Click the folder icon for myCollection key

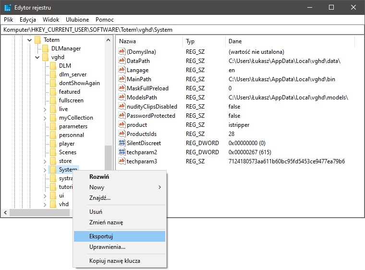(x=53, y=118)
